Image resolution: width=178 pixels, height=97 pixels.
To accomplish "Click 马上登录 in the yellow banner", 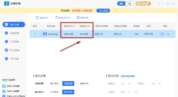I will pyautogui.click(x=103, y=11).
